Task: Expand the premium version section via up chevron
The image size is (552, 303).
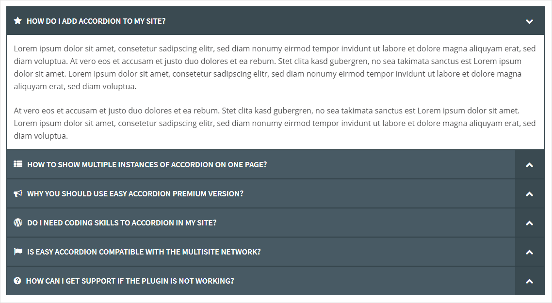Action: pyautogui.click(x=529, y=194)
